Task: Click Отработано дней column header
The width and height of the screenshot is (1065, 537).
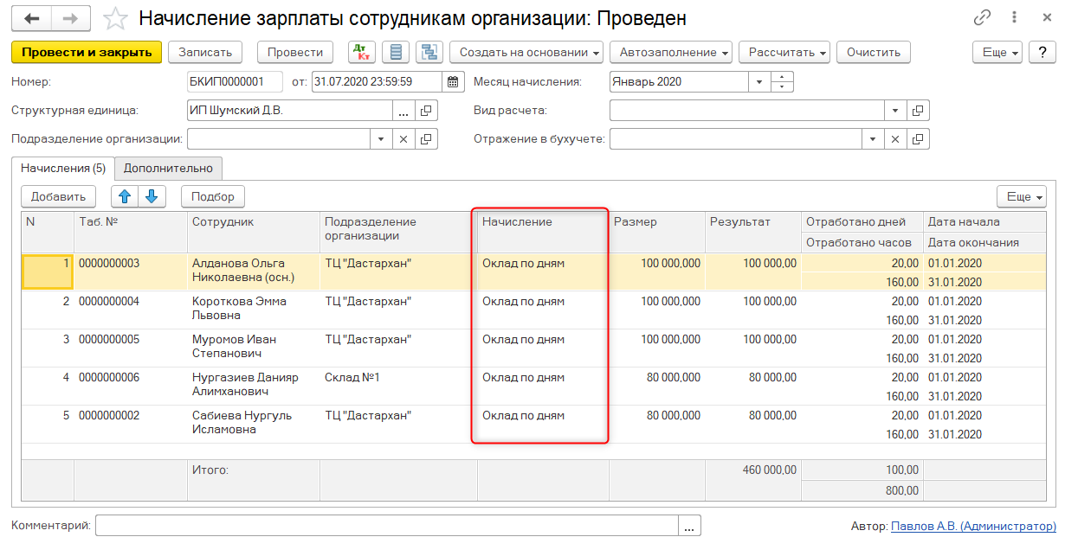Action: (862, 221)
